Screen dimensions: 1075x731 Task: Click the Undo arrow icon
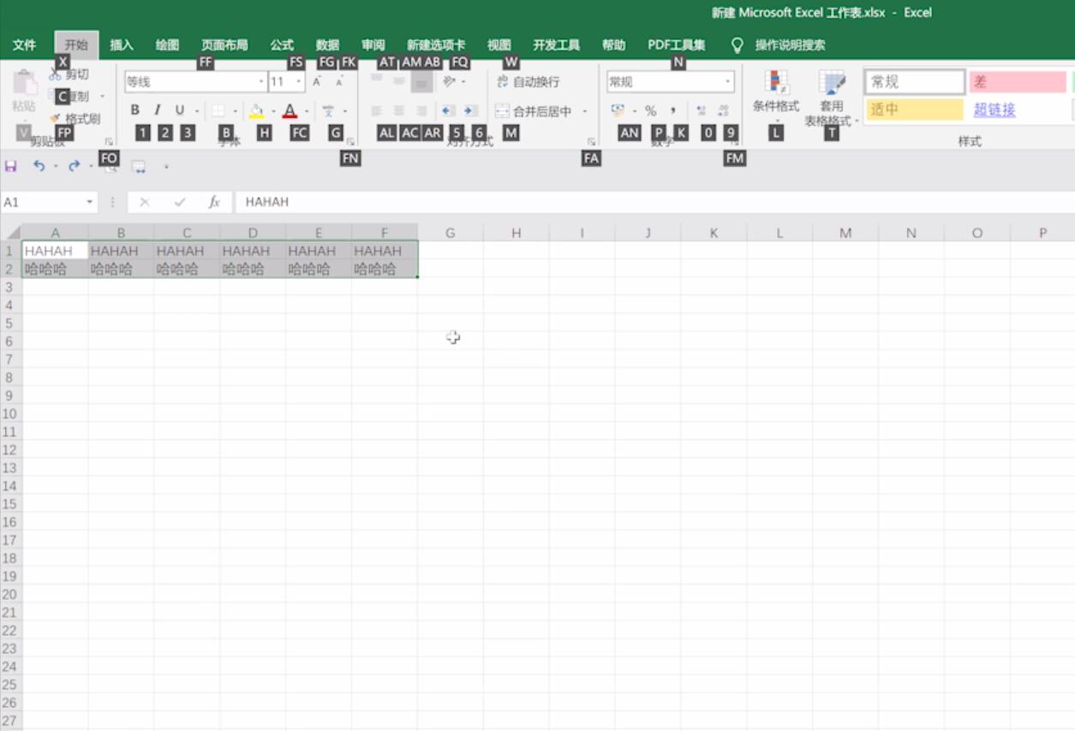point(39,166)
